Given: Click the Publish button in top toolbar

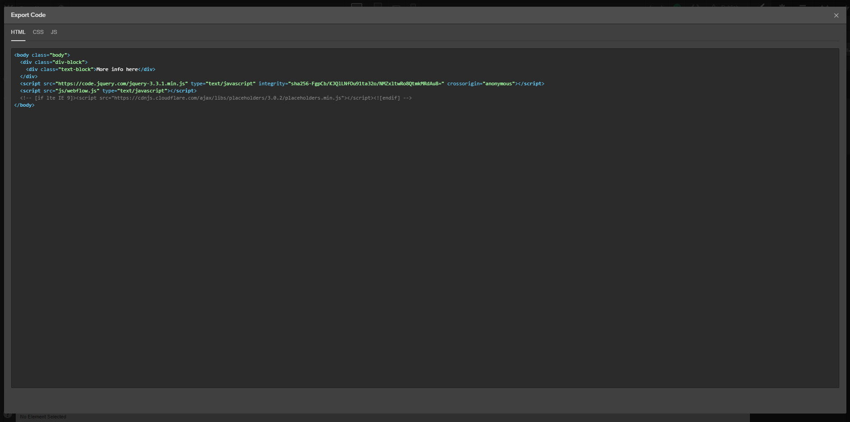Looking at the screenshot, I should pos(730,7).
